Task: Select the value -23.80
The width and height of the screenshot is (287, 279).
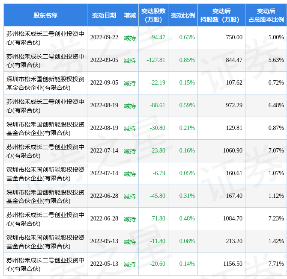Action: coord(157,151)
